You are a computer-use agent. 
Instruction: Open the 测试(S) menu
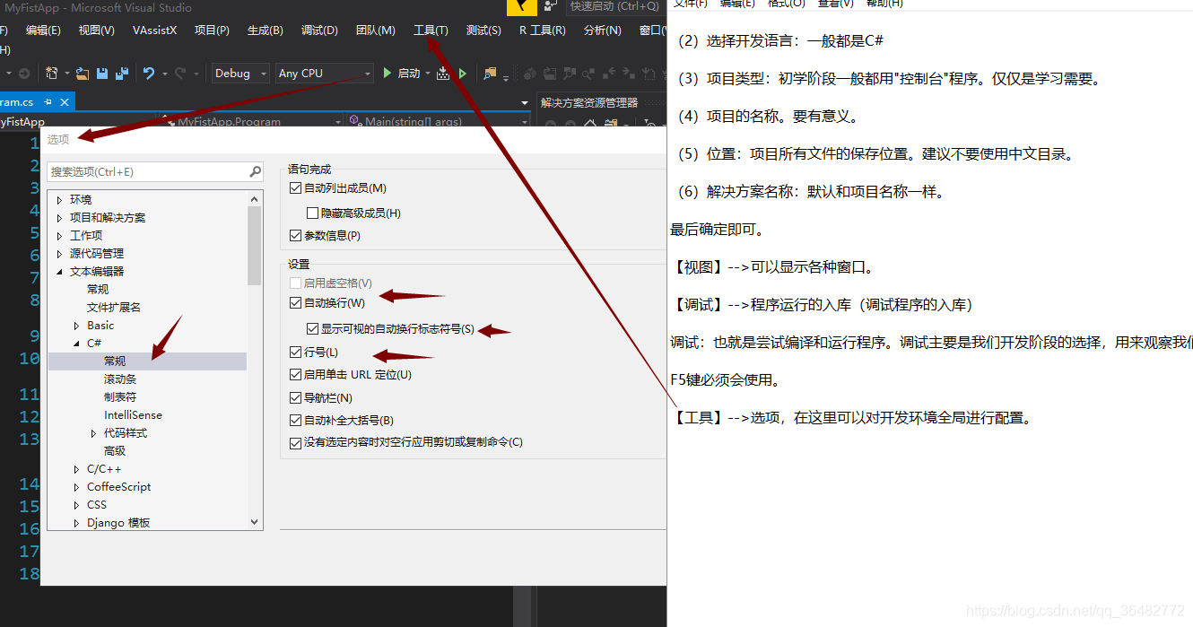pos(483,30)
